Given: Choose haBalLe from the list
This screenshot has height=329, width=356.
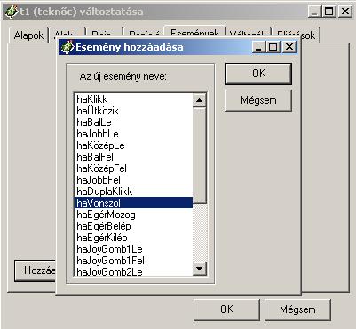Looking at the screenshot, I should click(x=133, y=122).
